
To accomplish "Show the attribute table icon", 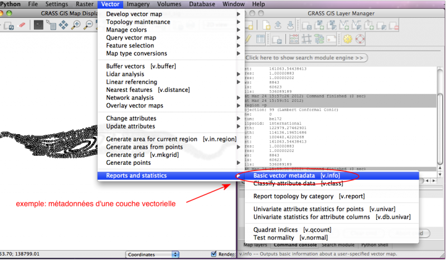I will click(x=259, y=39).
